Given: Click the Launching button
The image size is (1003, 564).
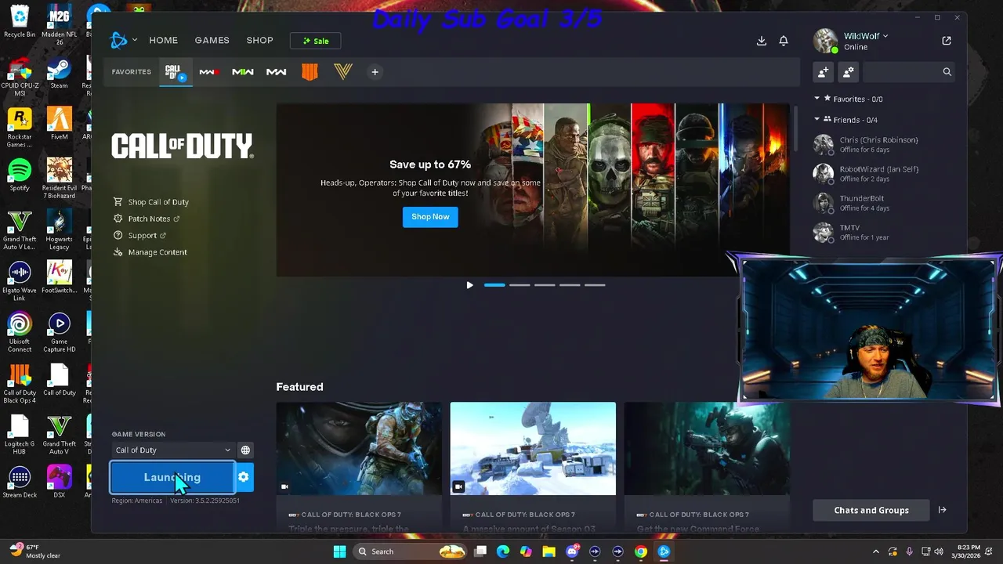Looking at the screenshot, I should [x=172, y=477].
